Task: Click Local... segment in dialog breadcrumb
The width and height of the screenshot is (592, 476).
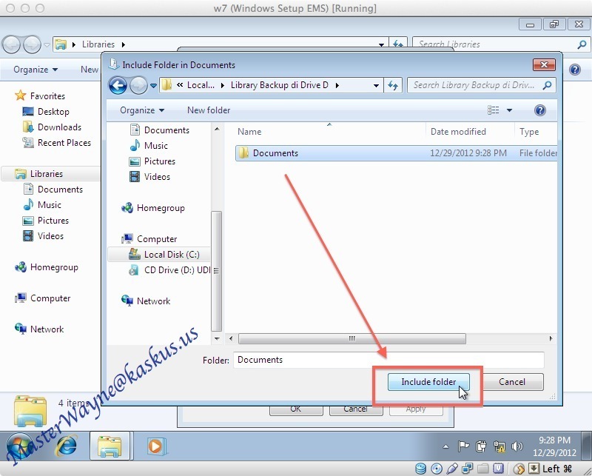Action: (201, 85)
